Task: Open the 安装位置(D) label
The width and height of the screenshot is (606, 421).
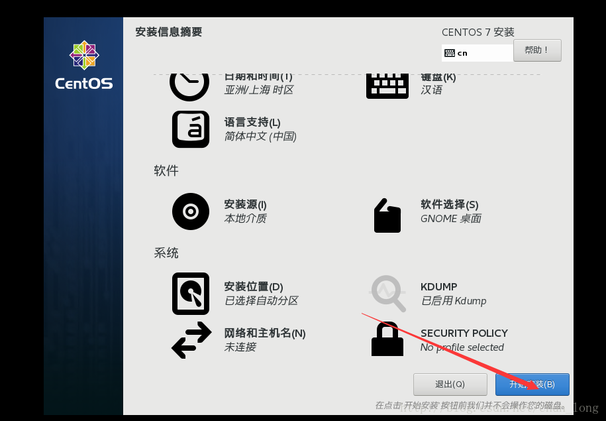Action: pyautogui.click(x=254, y=286)
